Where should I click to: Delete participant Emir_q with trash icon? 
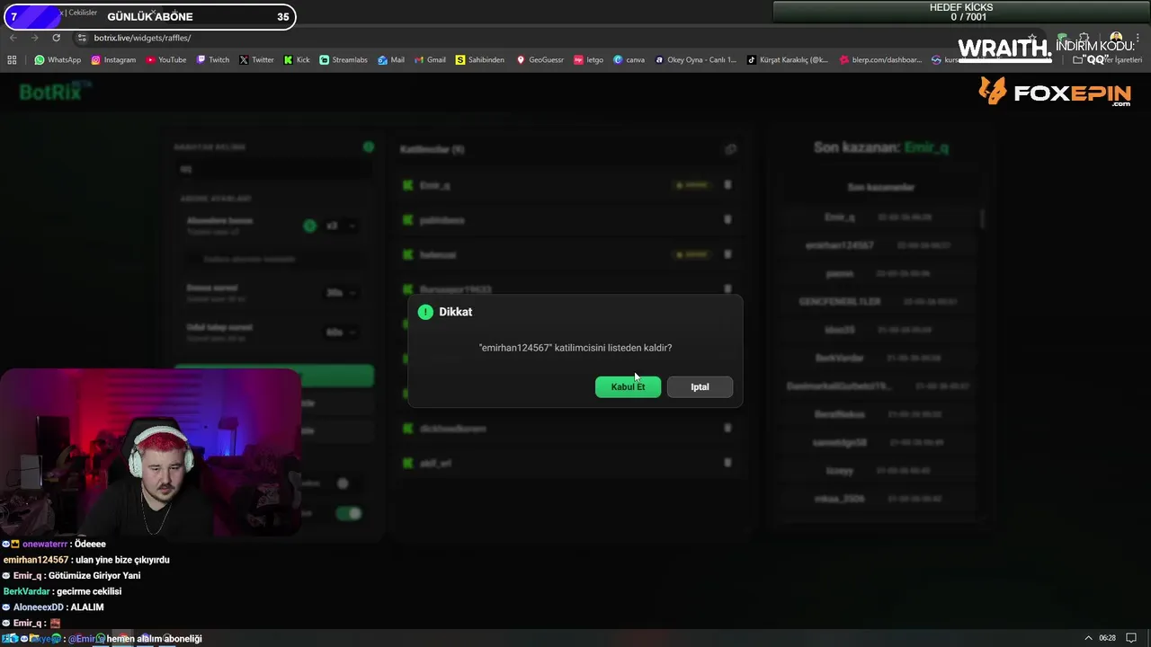(x=727, y=185)
